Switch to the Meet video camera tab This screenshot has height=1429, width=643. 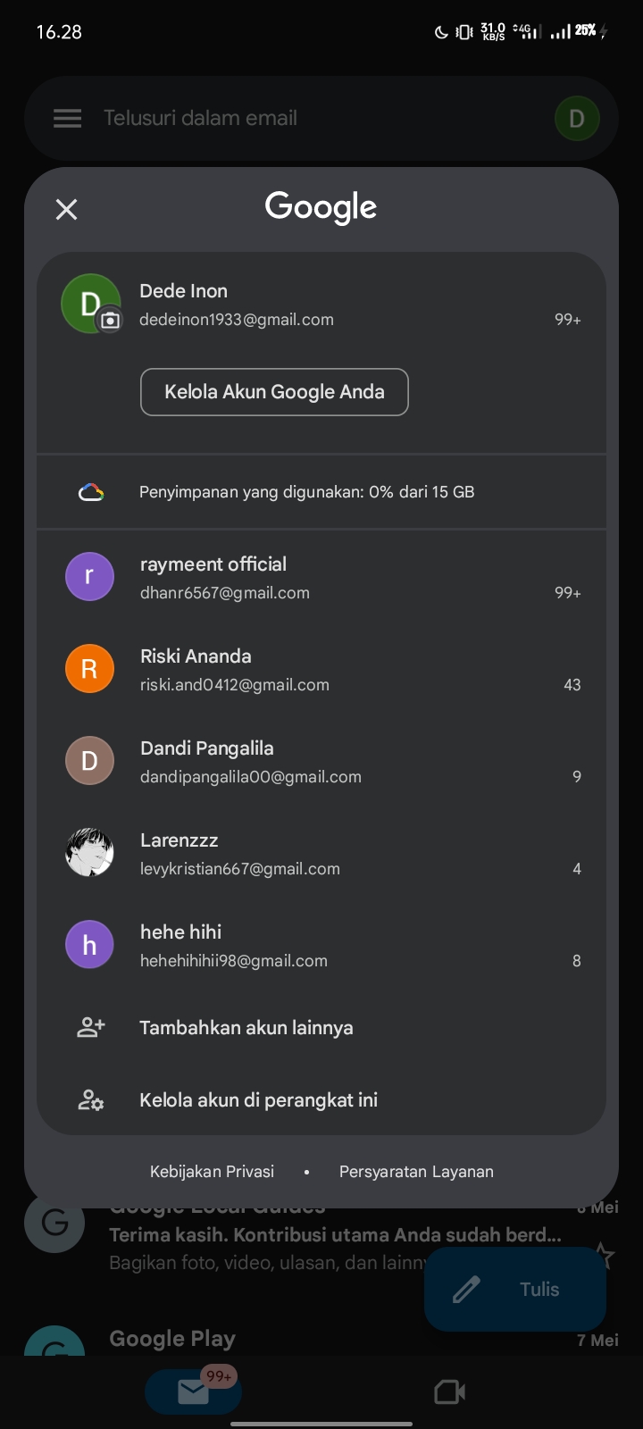(x=449, y=1391)
